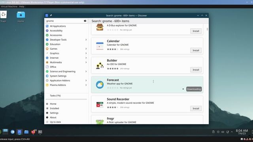Screen dimensions: 253x142
Task: Click the Developer Tools category icon
Action: [x=47, y=39]
